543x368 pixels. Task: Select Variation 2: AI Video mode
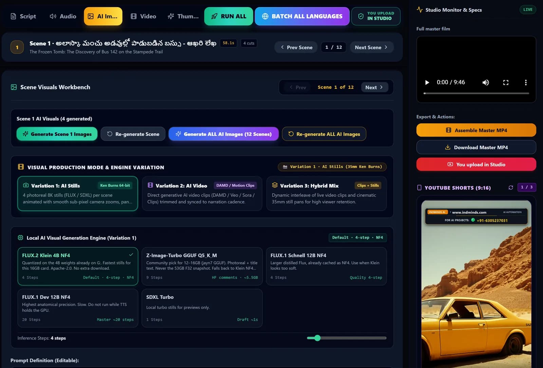pyautogui.click(x=202, y=193)
